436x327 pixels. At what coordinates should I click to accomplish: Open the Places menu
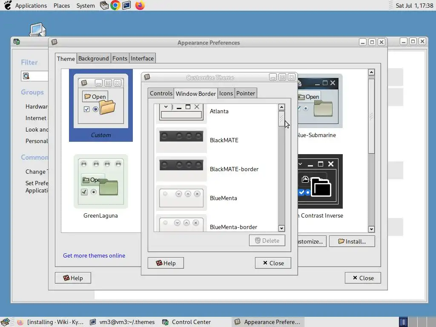(62, 6)
